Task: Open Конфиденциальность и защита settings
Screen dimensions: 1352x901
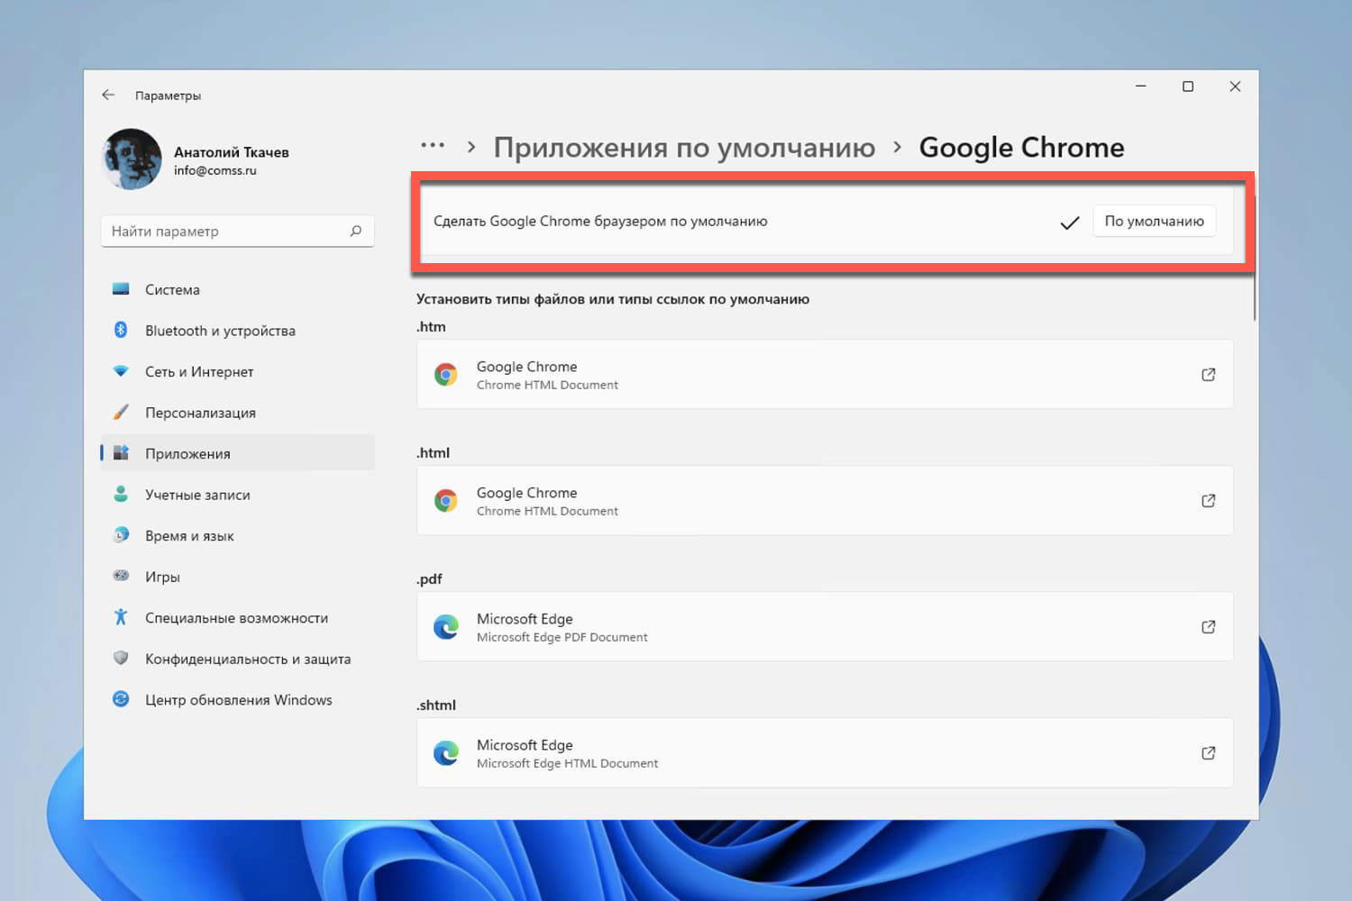Action: (x=238, y=659)
